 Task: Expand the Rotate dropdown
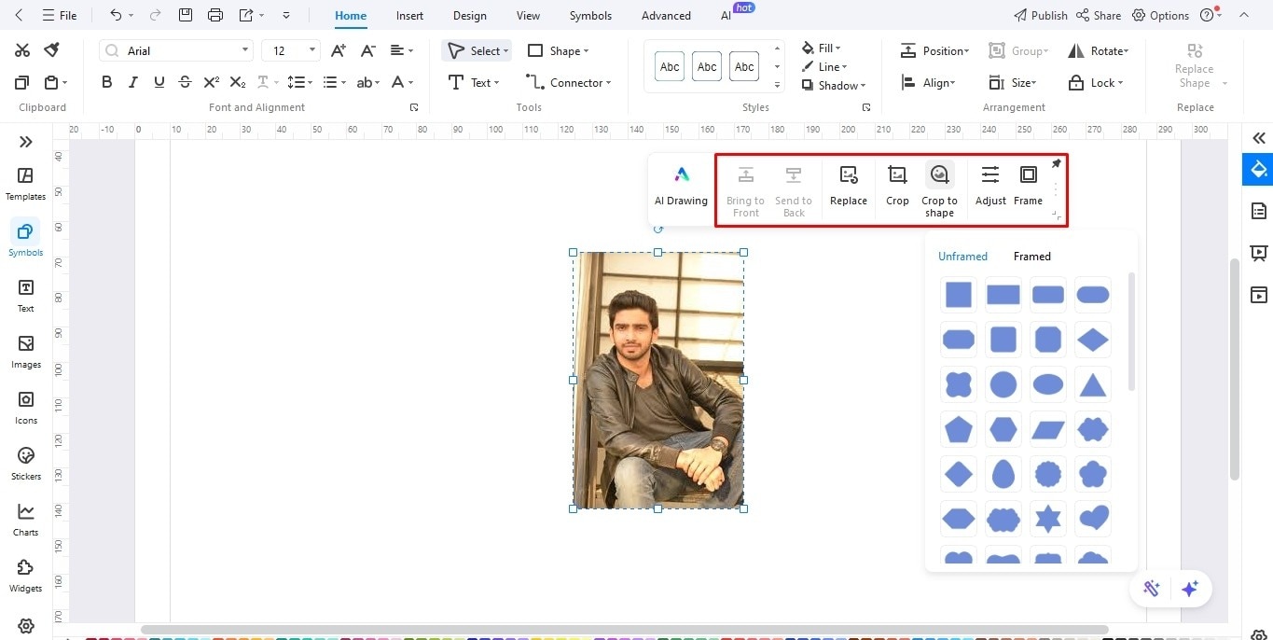(1099, 50)
